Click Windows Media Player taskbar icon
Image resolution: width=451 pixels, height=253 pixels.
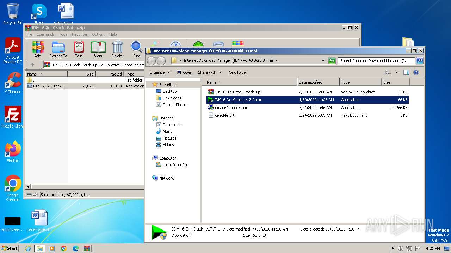[x=52, y=248]
